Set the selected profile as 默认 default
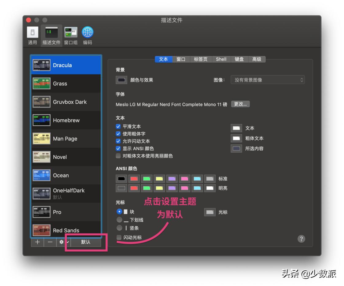This screenshot has width=344, height=286. coord(86,242)
